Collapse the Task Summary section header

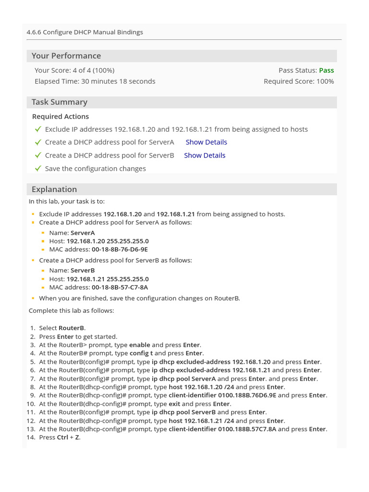[x=60, y=102]
